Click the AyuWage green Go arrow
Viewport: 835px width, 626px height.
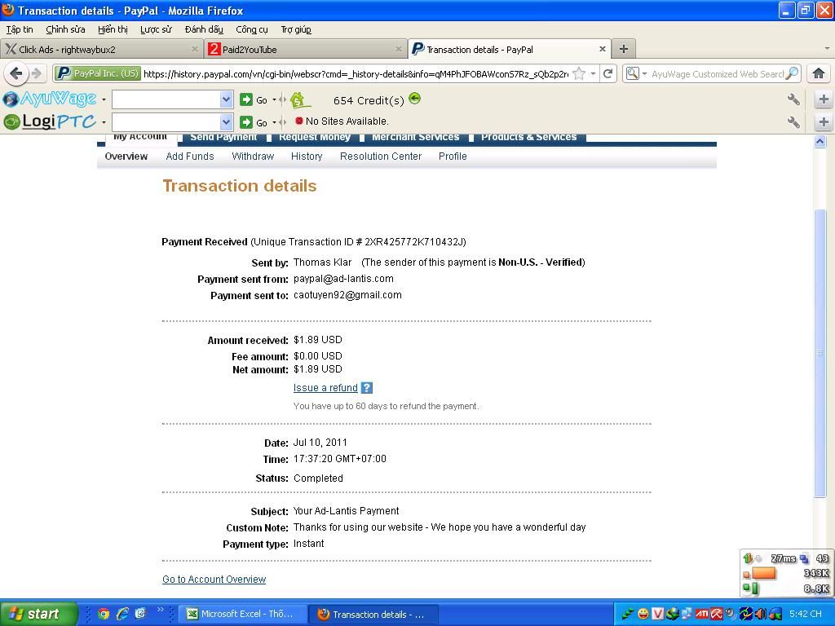tap(246, 99)
